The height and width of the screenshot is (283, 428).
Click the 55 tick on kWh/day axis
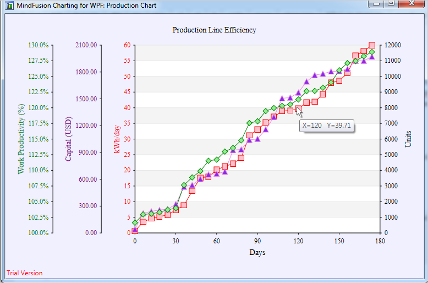click(x=128, y=61)
